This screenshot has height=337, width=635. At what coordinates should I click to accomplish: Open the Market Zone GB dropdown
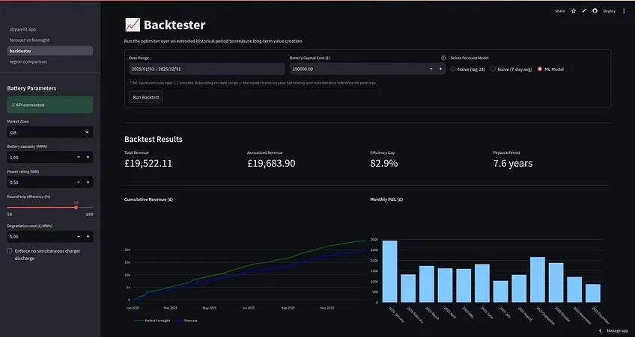pyautogui.click(x=50, y=132)
